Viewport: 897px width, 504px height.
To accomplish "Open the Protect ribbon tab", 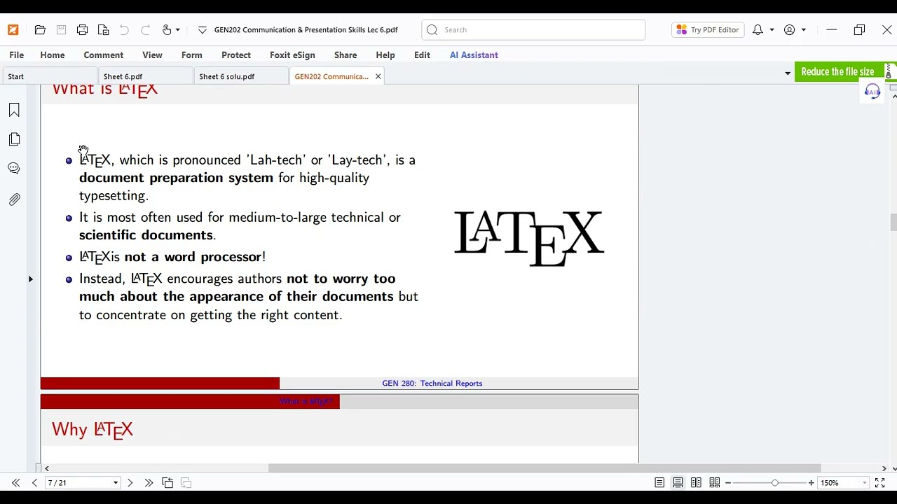I will 236,55.
